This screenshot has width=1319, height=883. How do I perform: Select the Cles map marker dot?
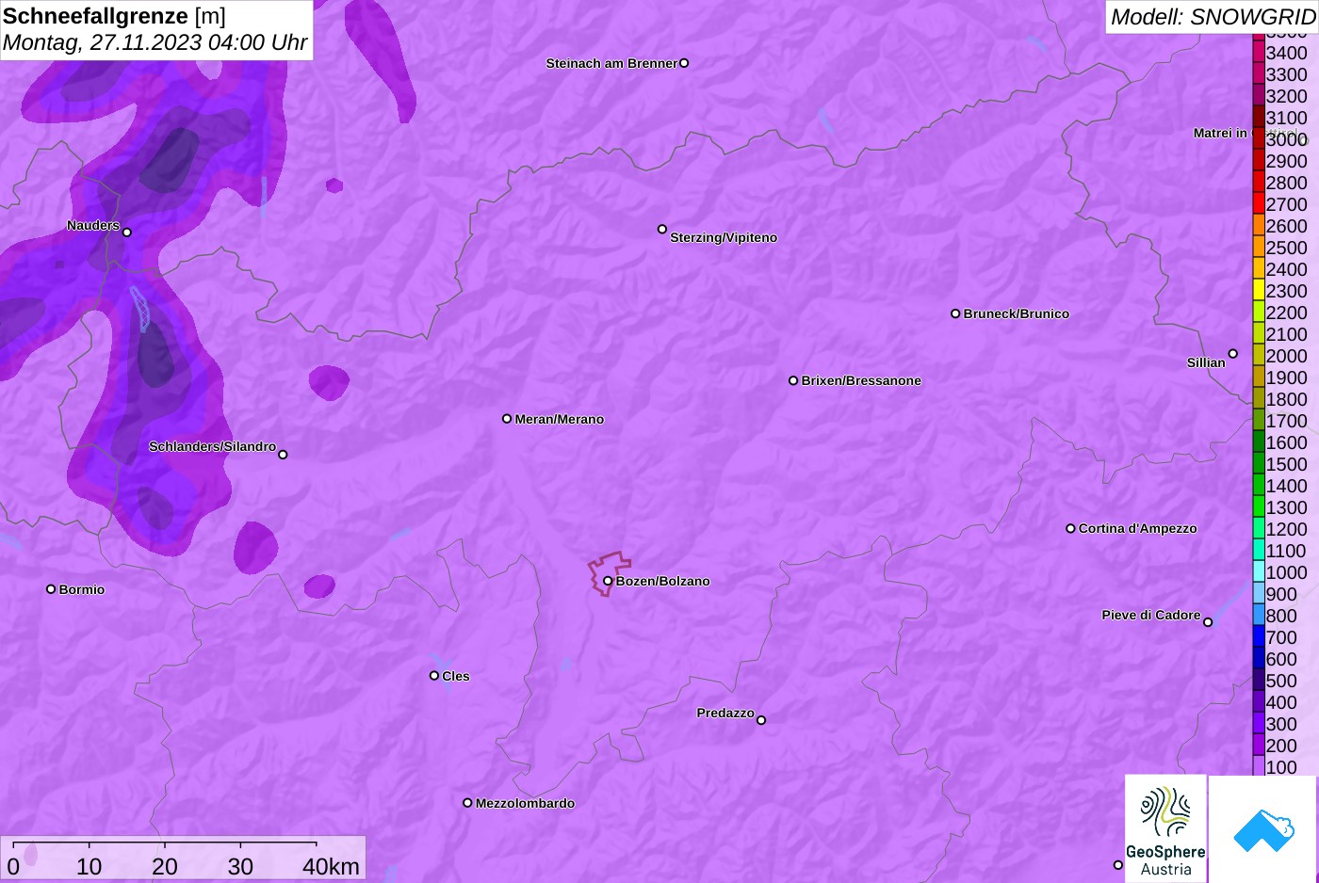tap(434, 675)
